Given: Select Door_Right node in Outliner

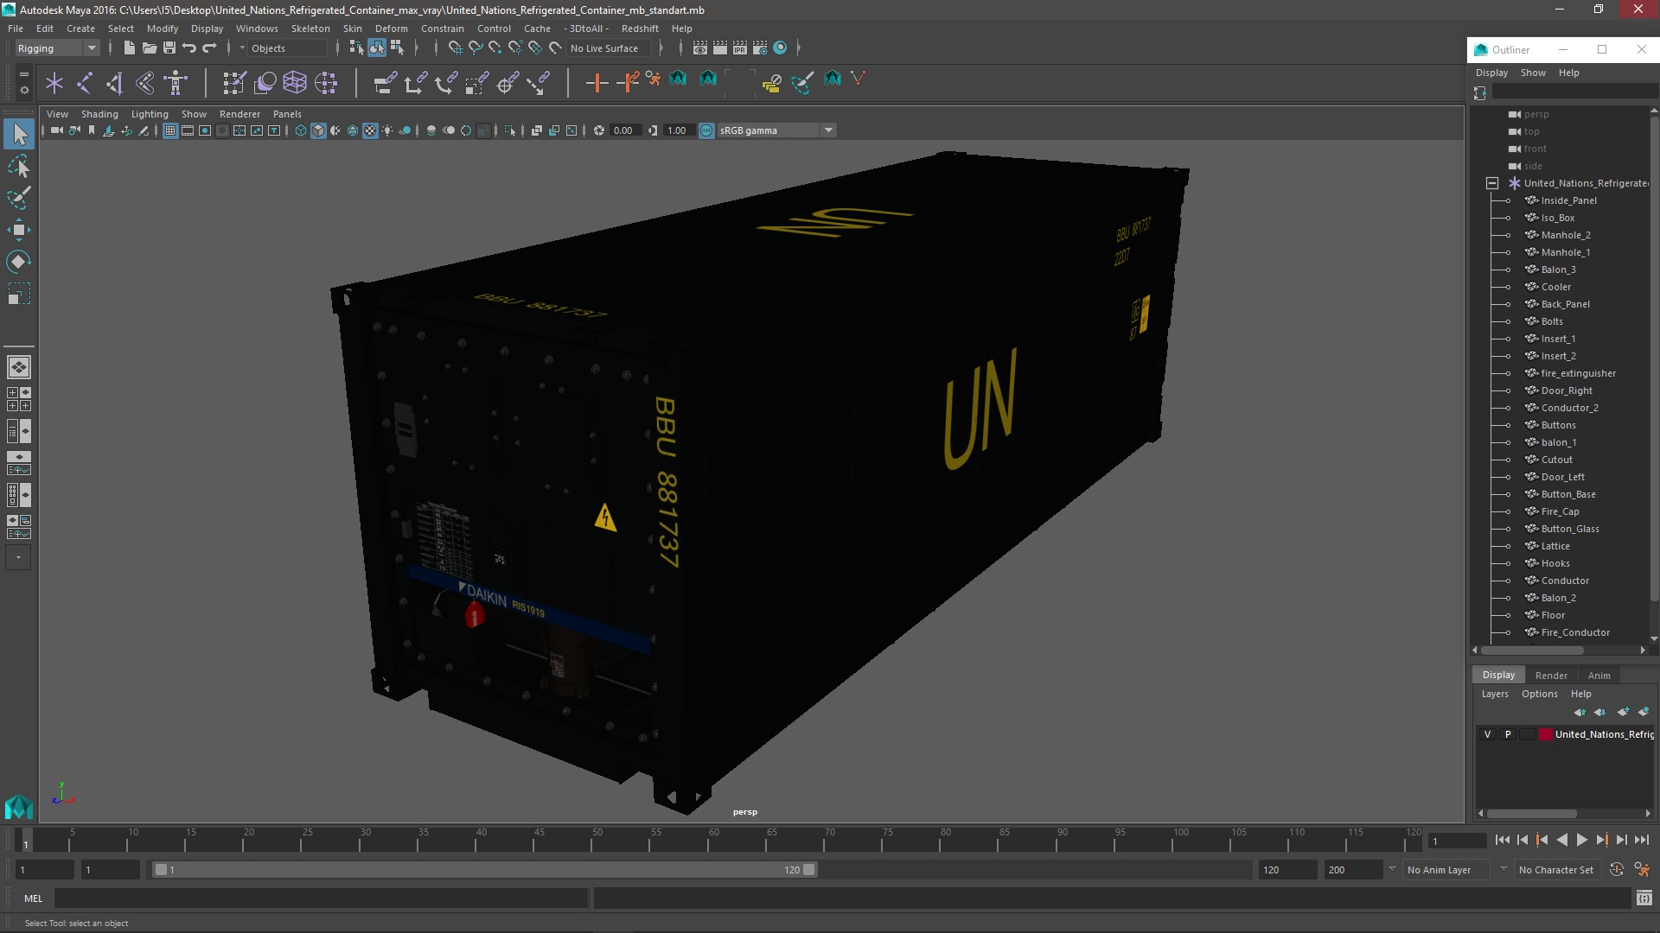Looking at the screenshot, I should [1566, 390].
